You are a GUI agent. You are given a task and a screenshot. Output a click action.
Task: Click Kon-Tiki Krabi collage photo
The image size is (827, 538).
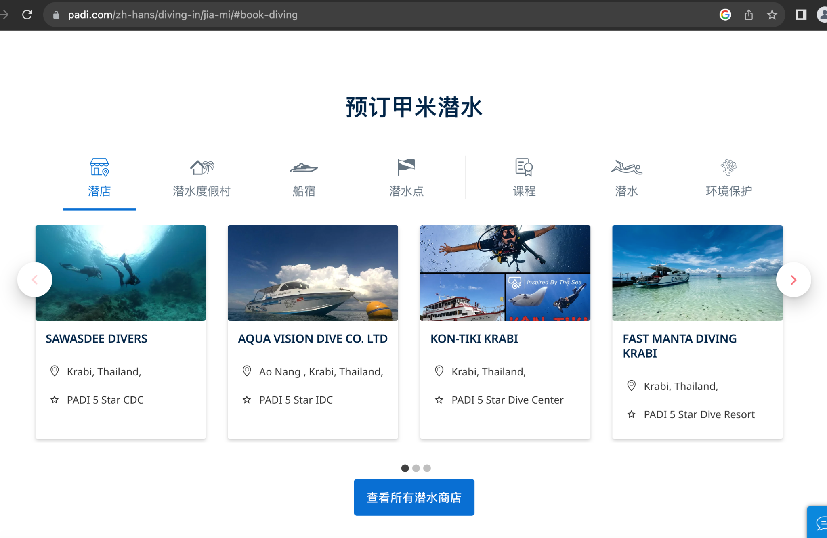click(505, 273)
